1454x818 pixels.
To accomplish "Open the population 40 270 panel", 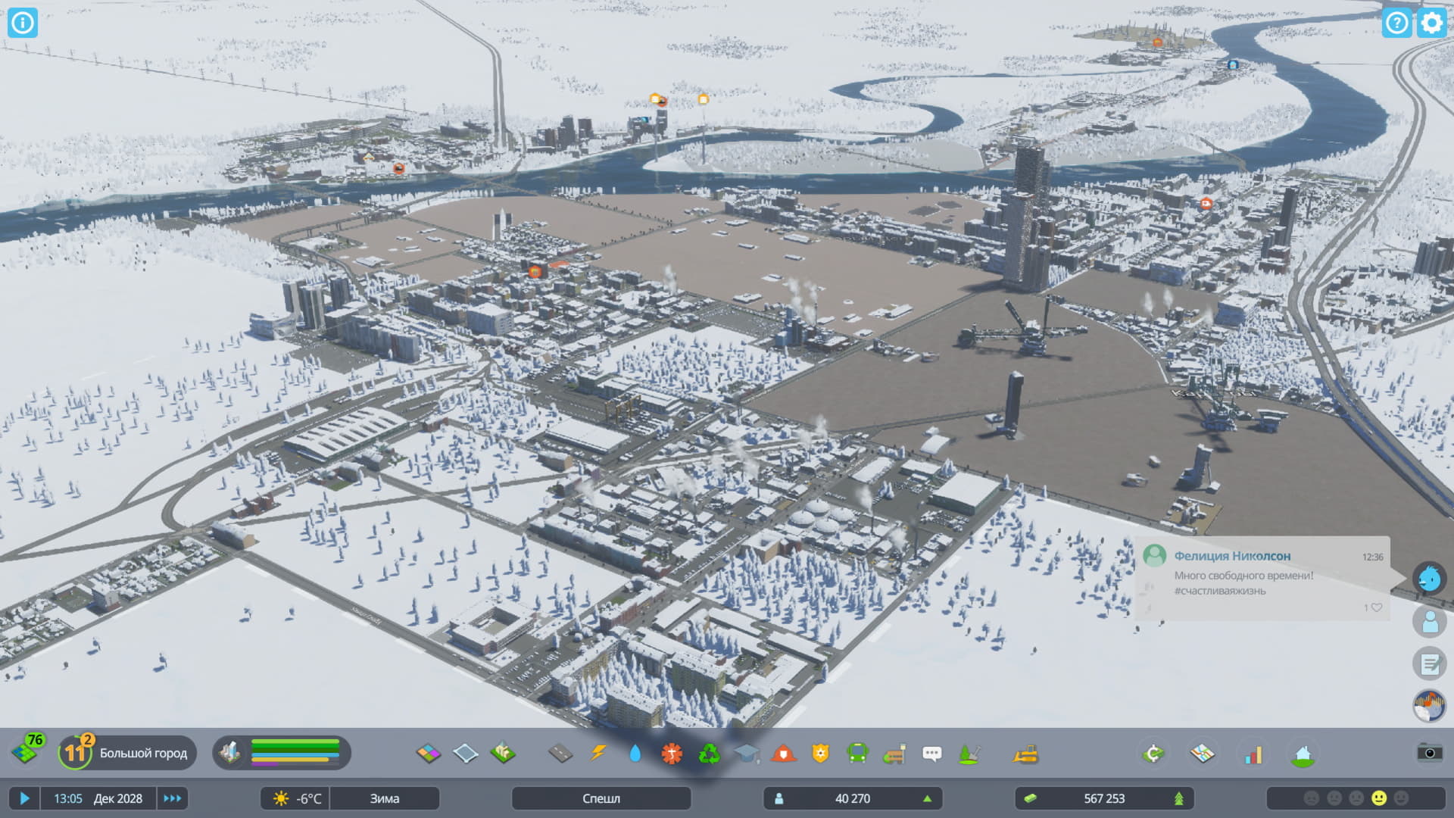I will [x=853, y=798].
